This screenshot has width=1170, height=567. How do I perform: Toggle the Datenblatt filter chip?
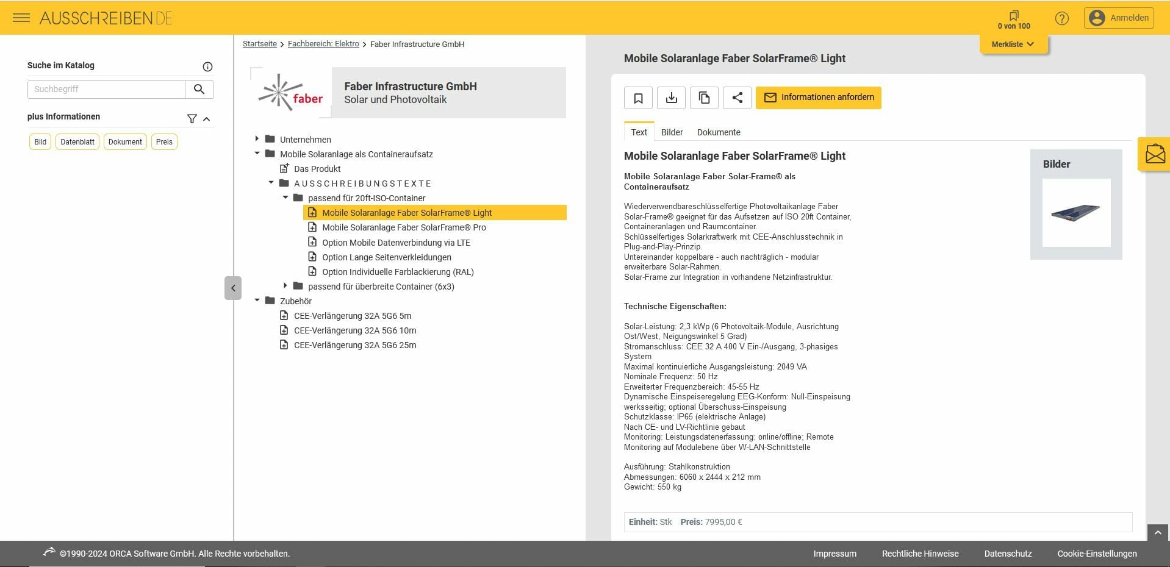click(x=77, y=142)
